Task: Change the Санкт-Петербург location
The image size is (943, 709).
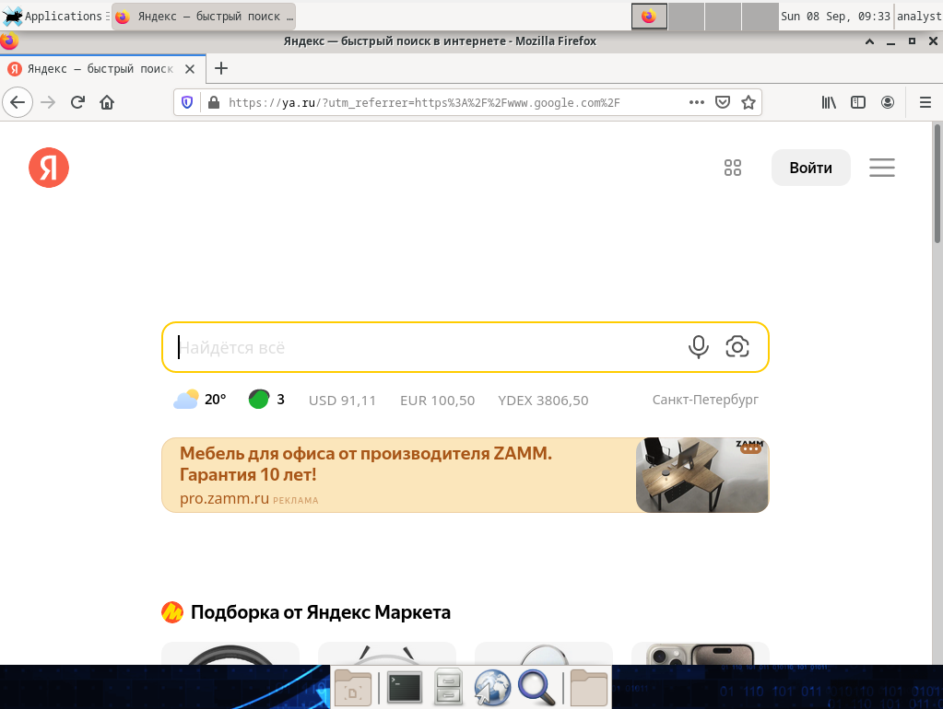Action: (705, 400)
